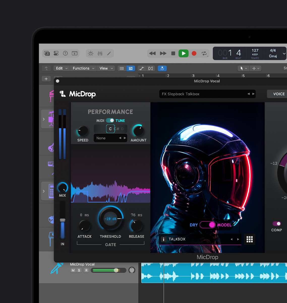Click the TALKBOX info icon
This screenshot has height=303, width=287.
(163, 239)
